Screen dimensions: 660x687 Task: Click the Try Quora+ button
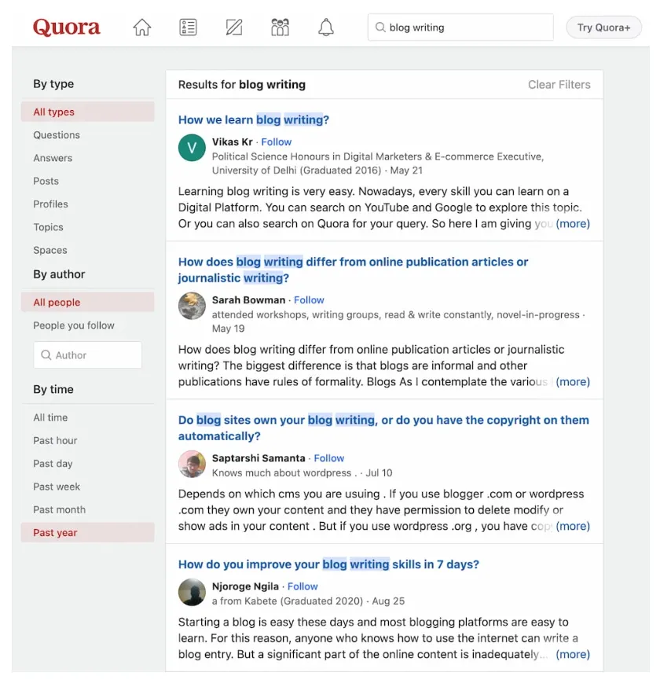pyautogui.click(x=603, y=28)
